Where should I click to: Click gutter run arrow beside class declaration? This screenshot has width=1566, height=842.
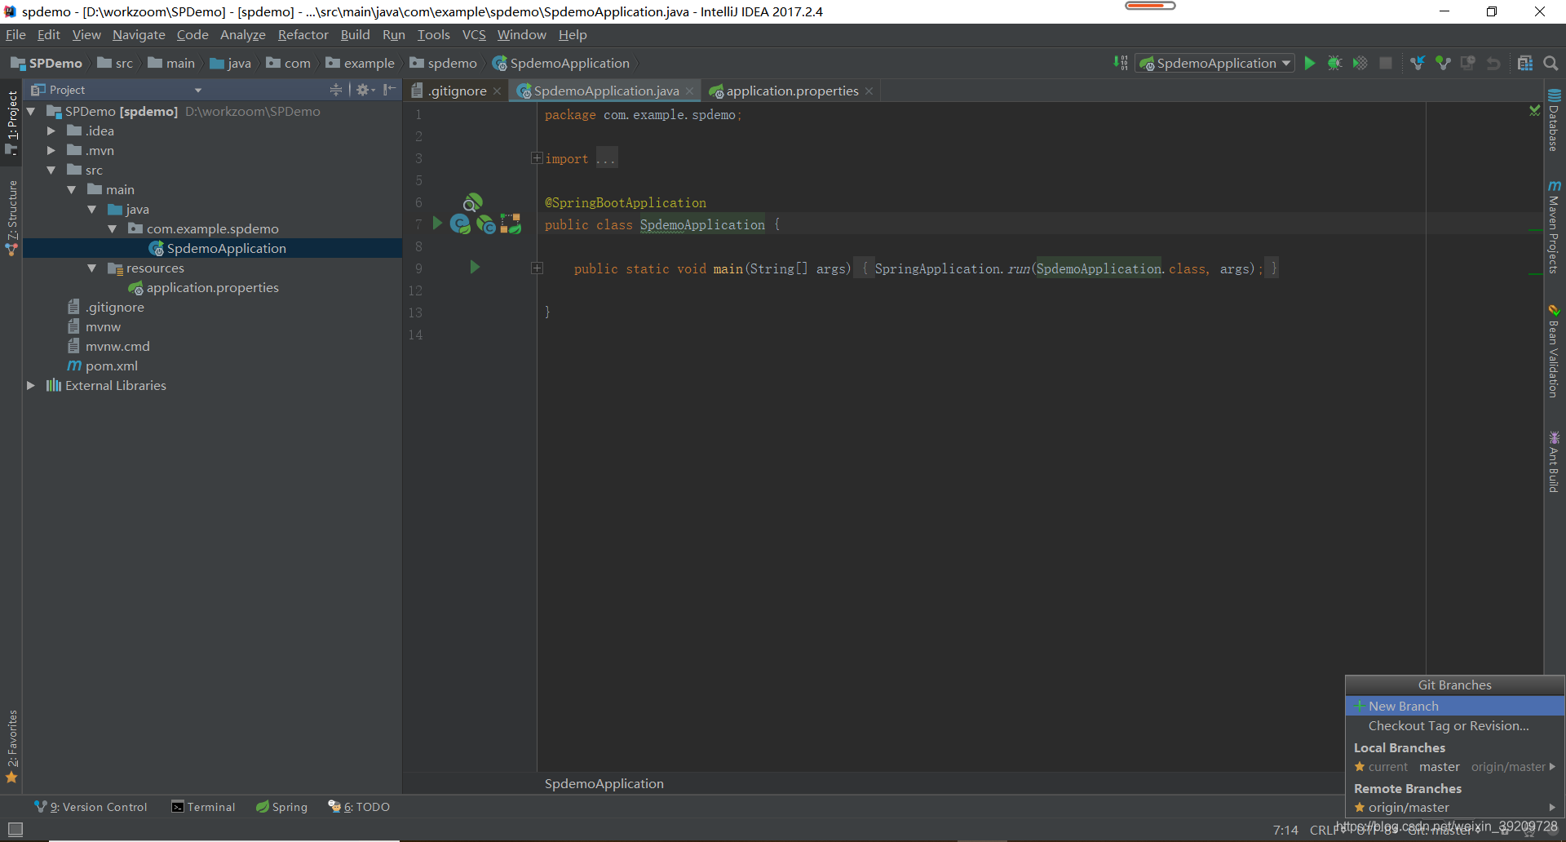[x=437, y=223]
